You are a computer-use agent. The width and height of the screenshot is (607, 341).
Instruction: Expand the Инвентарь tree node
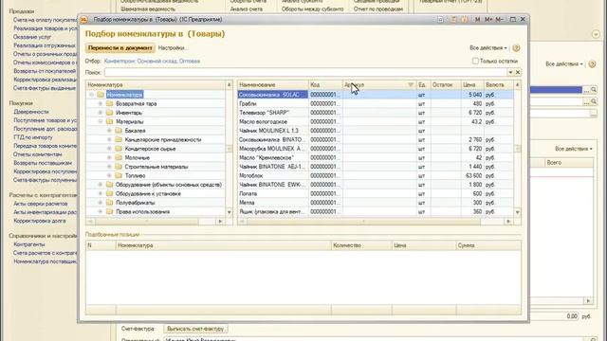pos(101,113)
